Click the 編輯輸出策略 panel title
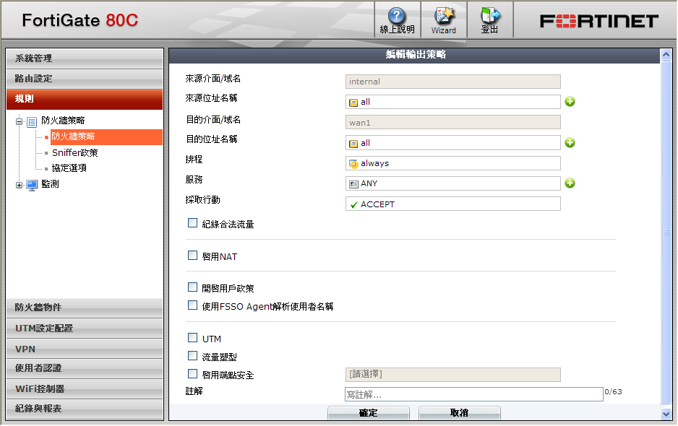Image resolution: width=678 pixels, height=426 pixels. tap(416, 55)
